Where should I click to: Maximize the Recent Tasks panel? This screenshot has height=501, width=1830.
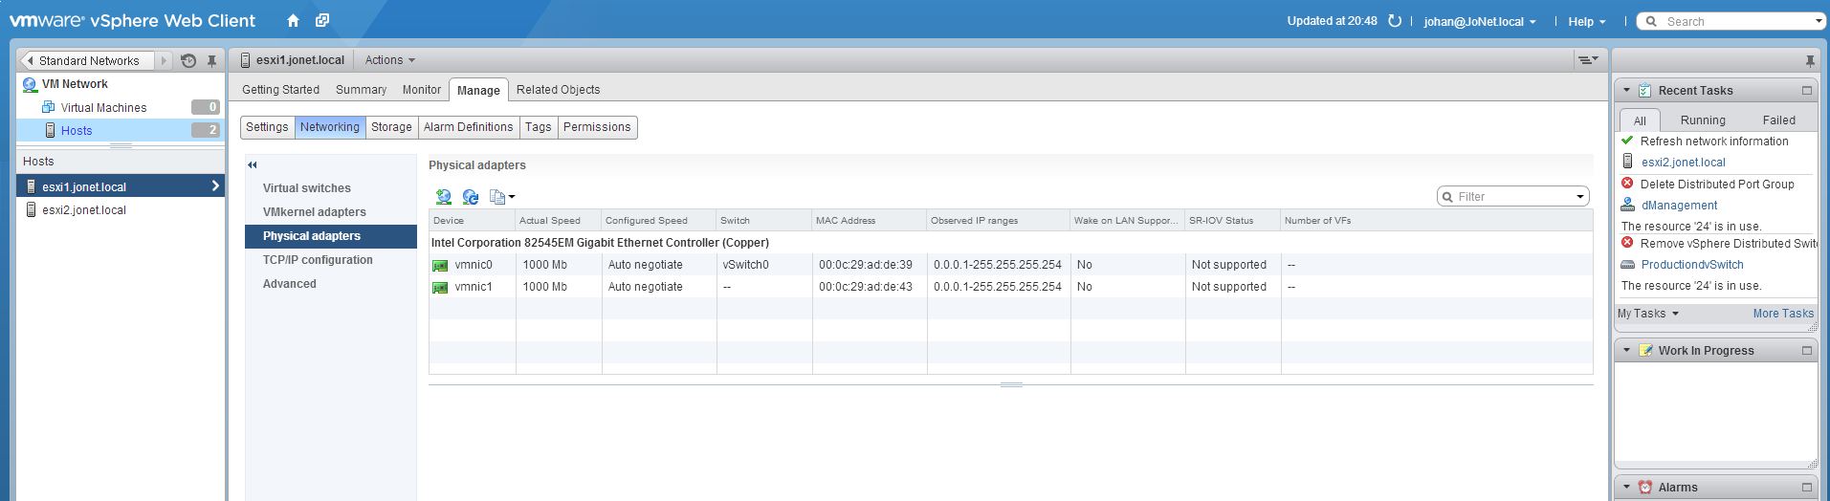pyautogui.click(x=1807, y=90)
